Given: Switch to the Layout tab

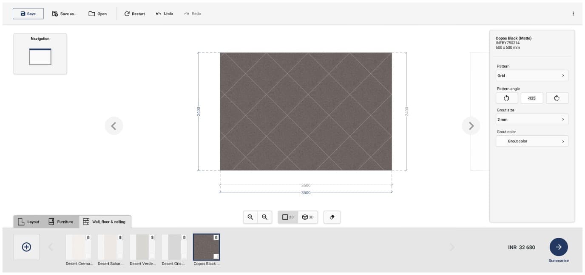Looking at the screenshot, I should (x=29, y=222).
